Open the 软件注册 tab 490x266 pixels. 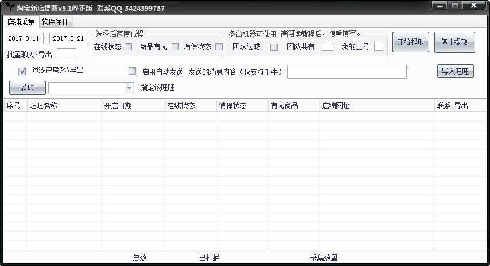[56, 22]
